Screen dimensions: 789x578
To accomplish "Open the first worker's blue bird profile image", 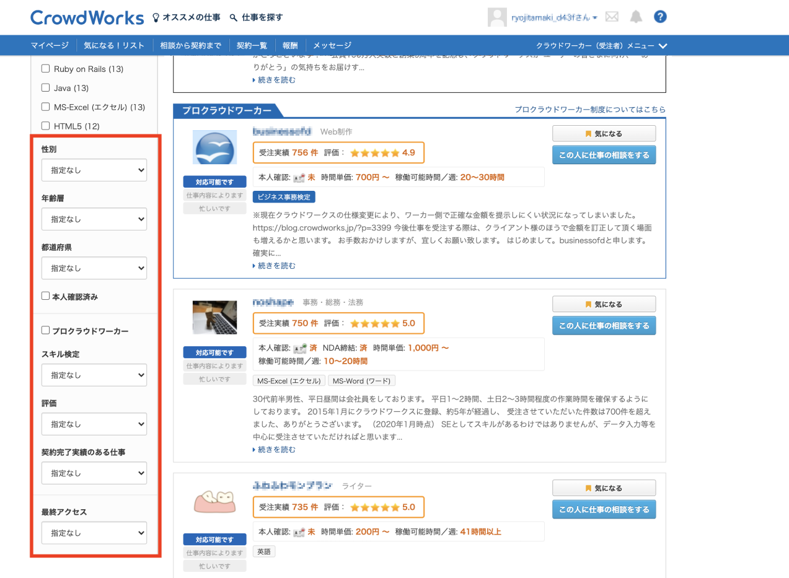I will pyautogui.click(x=214, y=147).
